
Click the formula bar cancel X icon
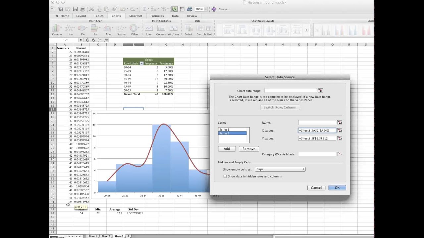point(87,40)
